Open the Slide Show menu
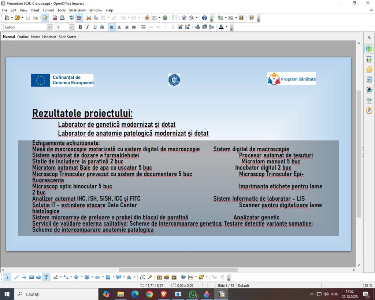The width and height of the screenshot is (375, 300). click(x=77, y=10)
